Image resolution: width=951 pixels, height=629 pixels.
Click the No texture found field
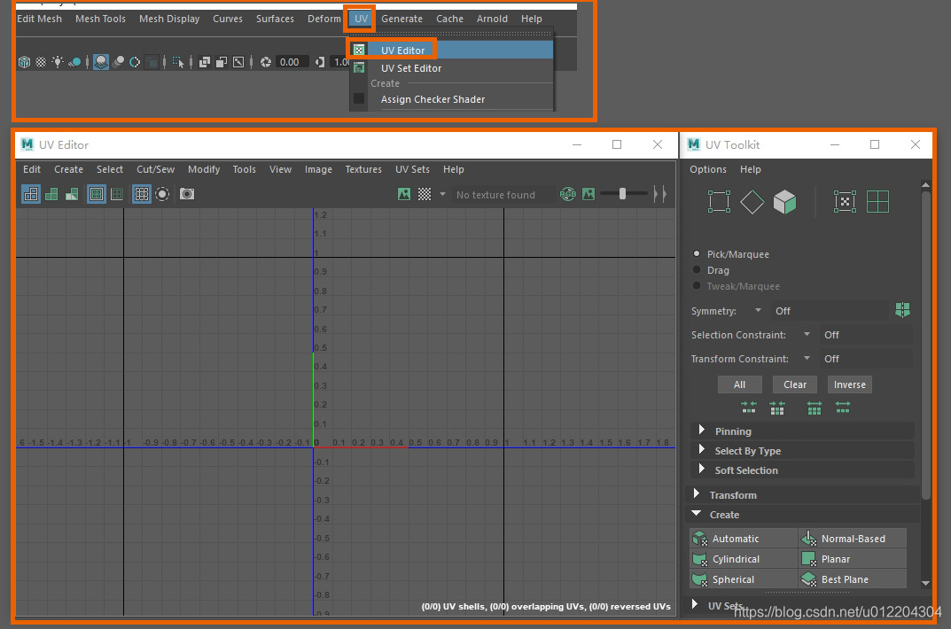coord(503,195)
